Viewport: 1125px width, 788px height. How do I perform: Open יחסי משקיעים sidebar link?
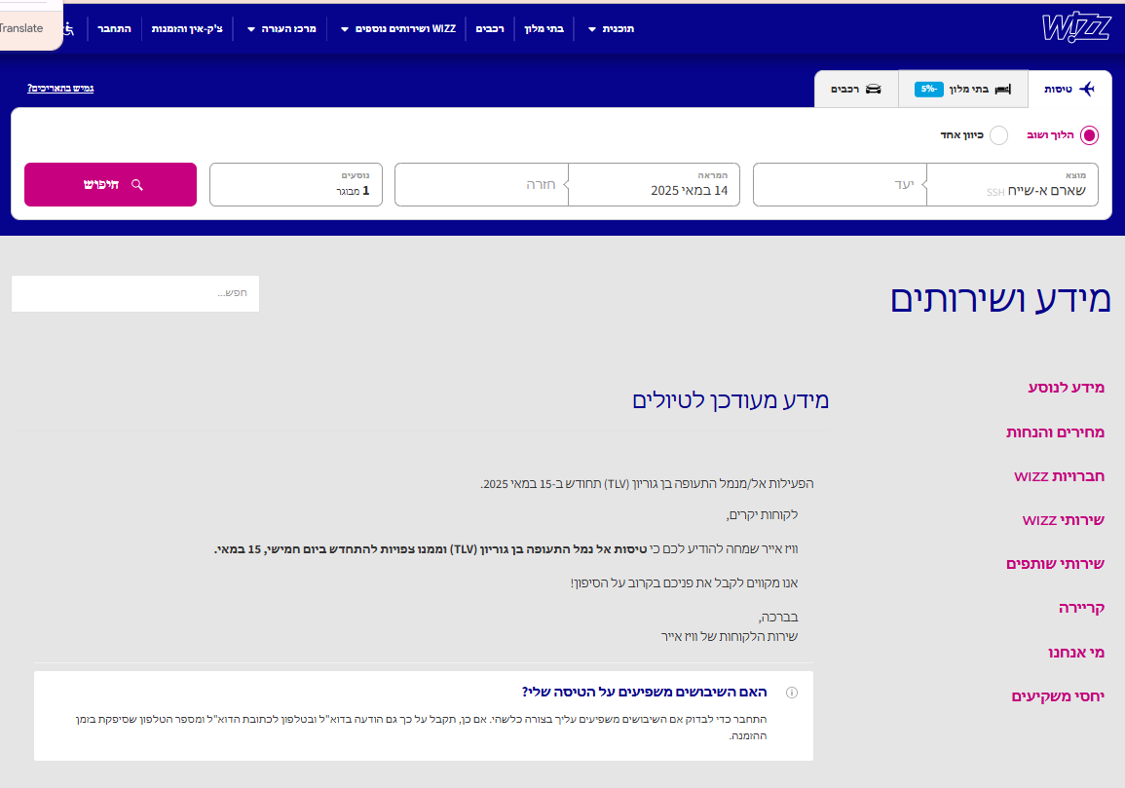point(1058,696)
